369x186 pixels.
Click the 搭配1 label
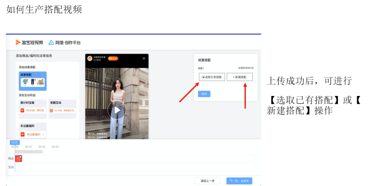201,68
